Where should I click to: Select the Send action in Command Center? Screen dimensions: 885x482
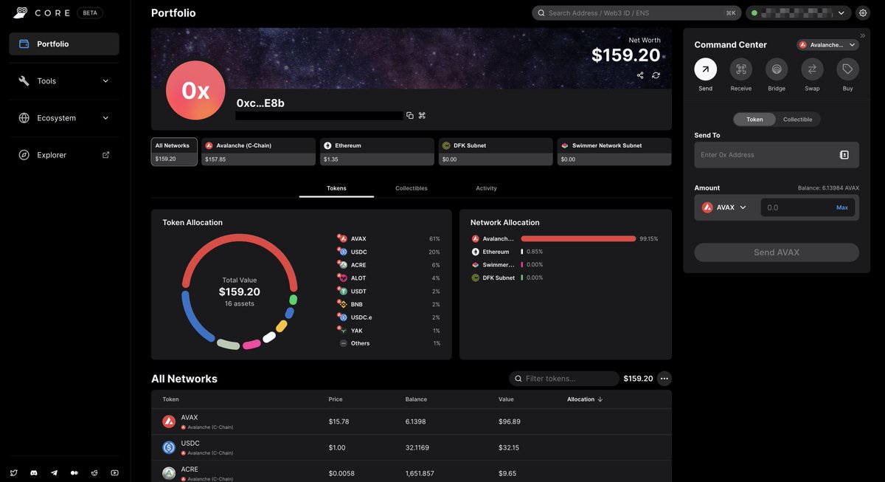706,69
